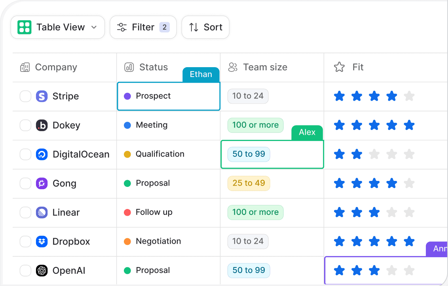The width and height of the screenshot is (448, 286).
Task: Click the Ethan collaborator label
Action: [201, 75]
